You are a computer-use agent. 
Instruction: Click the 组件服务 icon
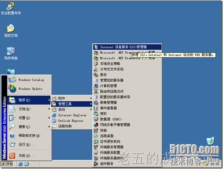[x=96, y=163]
